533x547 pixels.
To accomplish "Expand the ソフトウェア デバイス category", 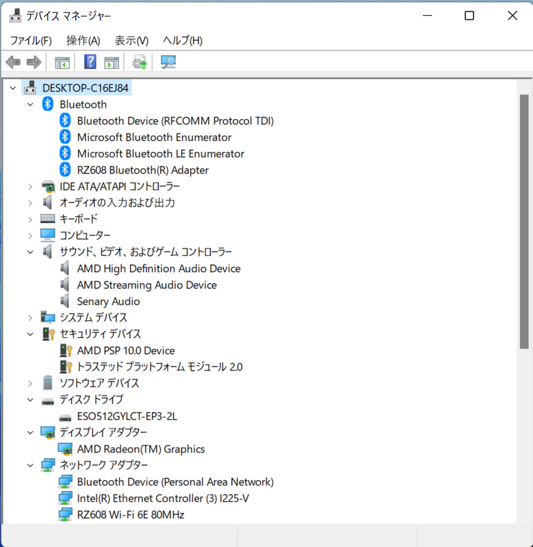I will 30,384.
